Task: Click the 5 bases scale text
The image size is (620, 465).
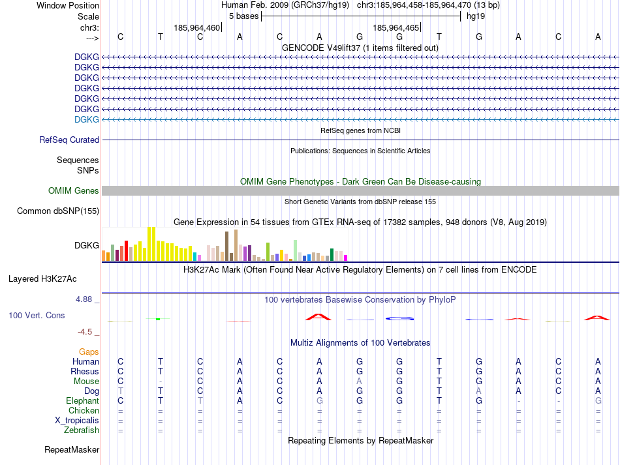Action: coord(243,16)
